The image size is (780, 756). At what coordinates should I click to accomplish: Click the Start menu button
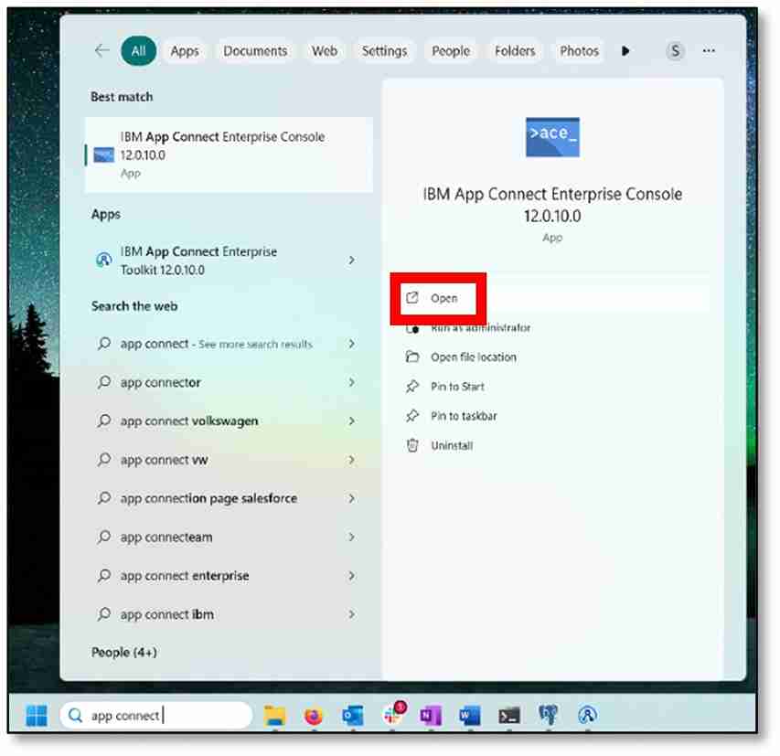coord(35,715)
